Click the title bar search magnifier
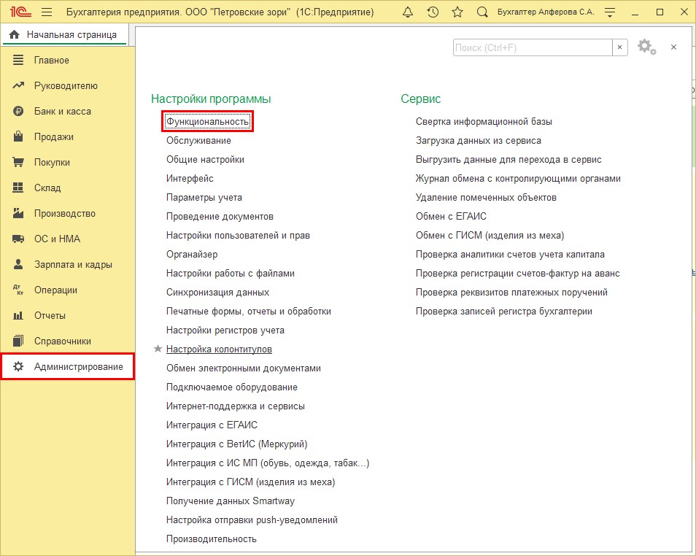The image size is (696, 556). tap(482, 12)
